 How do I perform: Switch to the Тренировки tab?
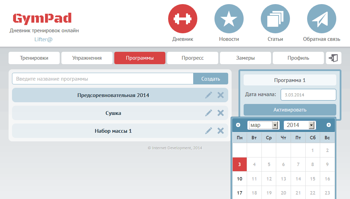pos(34,58)
